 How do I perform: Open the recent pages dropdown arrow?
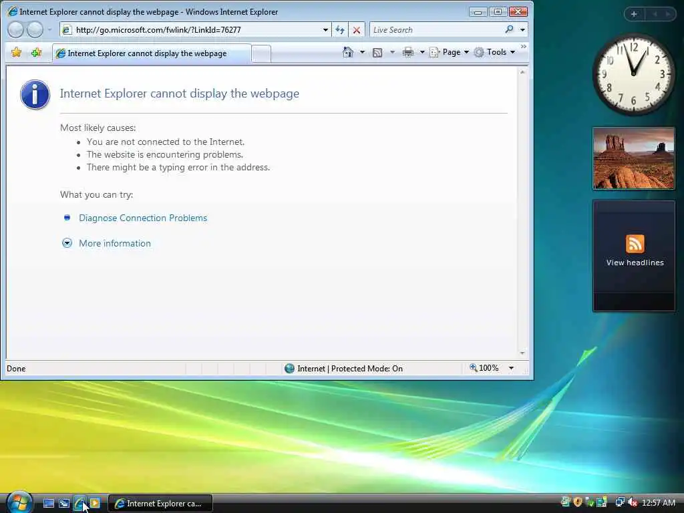49,29
